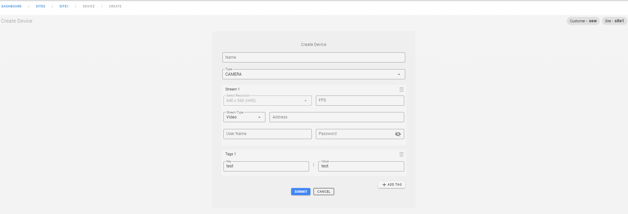This screenshot has height=214, width=628.
Task: Delete Stream 1 using trash icon
Action: 401,89
